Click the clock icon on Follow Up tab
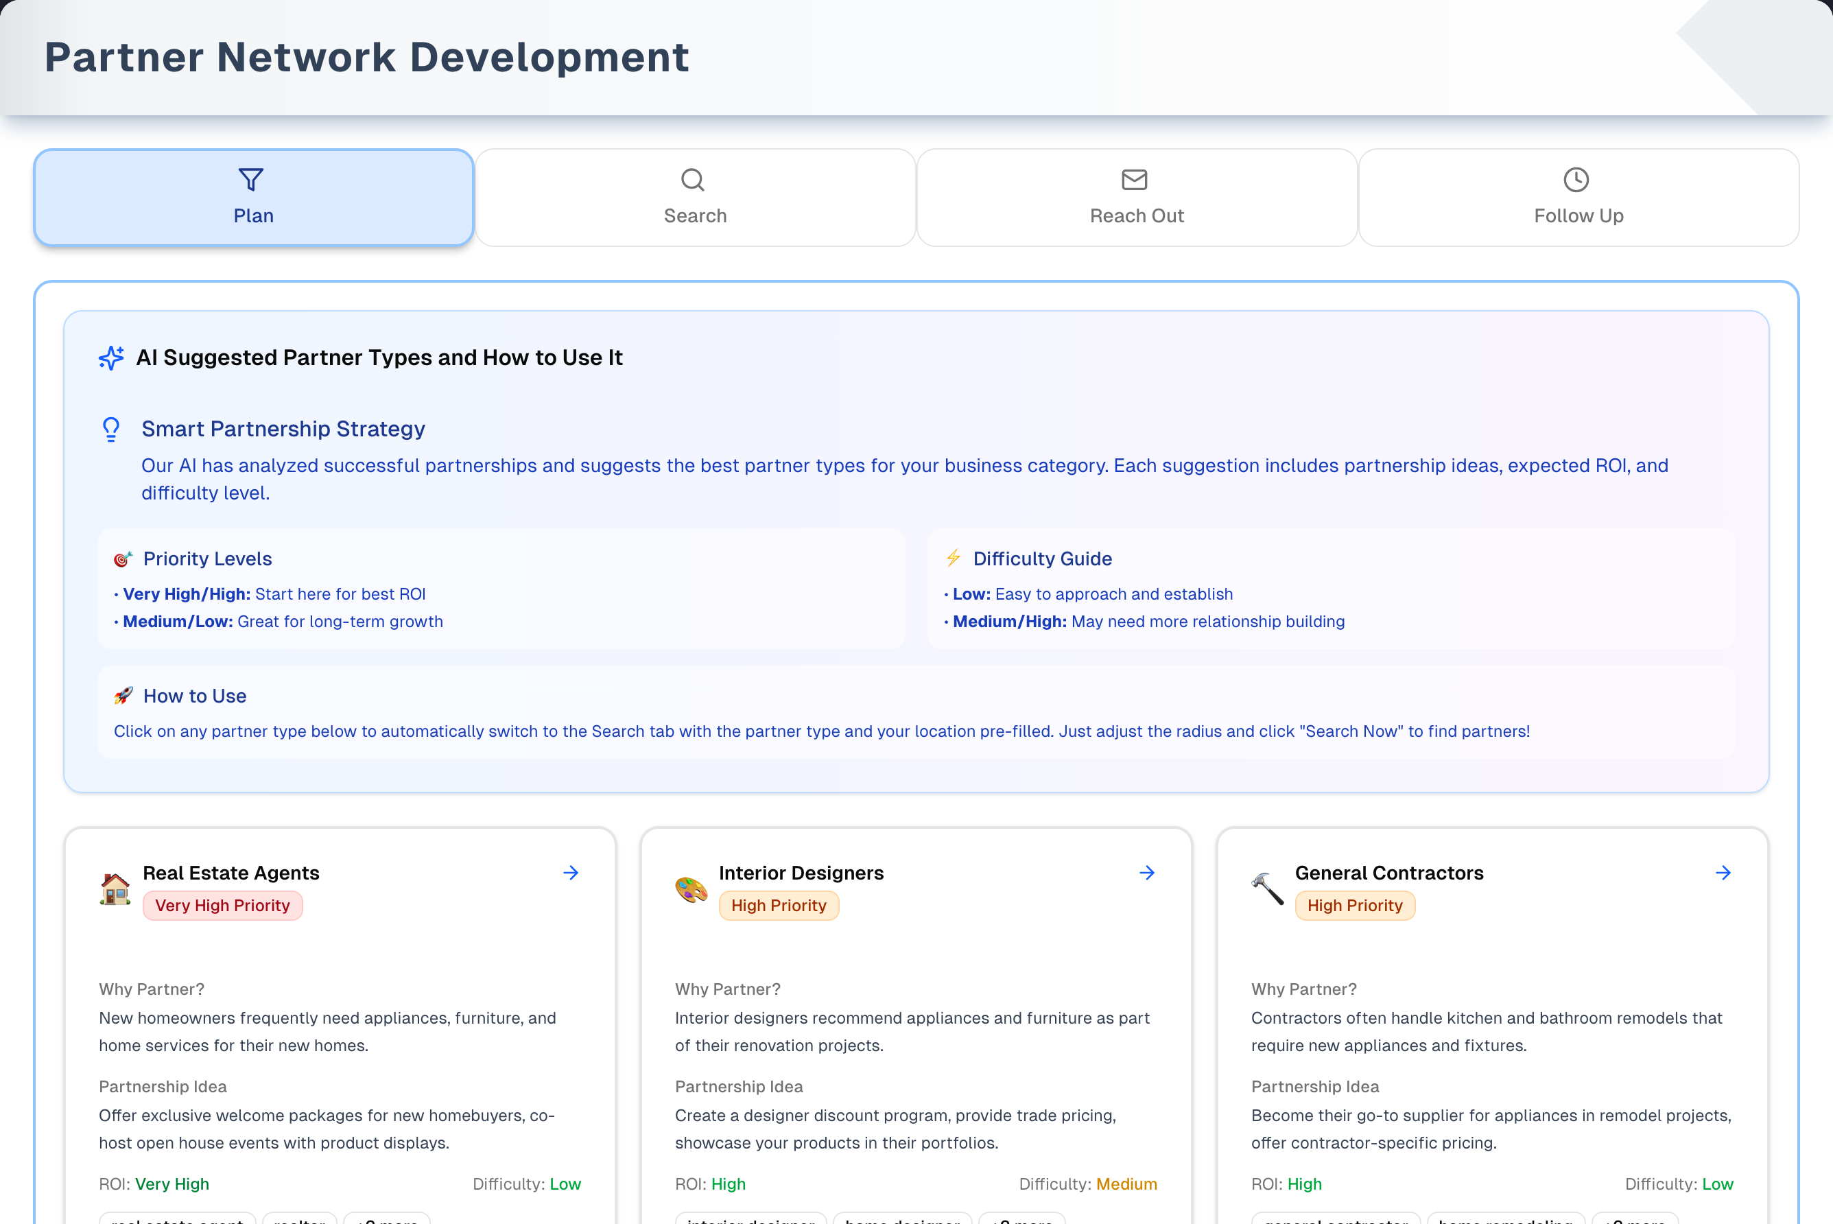1833x1224 pixels. point(1576,180)
